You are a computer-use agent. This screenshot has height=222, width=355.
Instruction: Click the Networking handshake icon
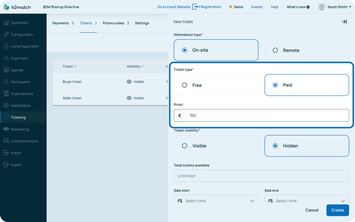(6, 129)
